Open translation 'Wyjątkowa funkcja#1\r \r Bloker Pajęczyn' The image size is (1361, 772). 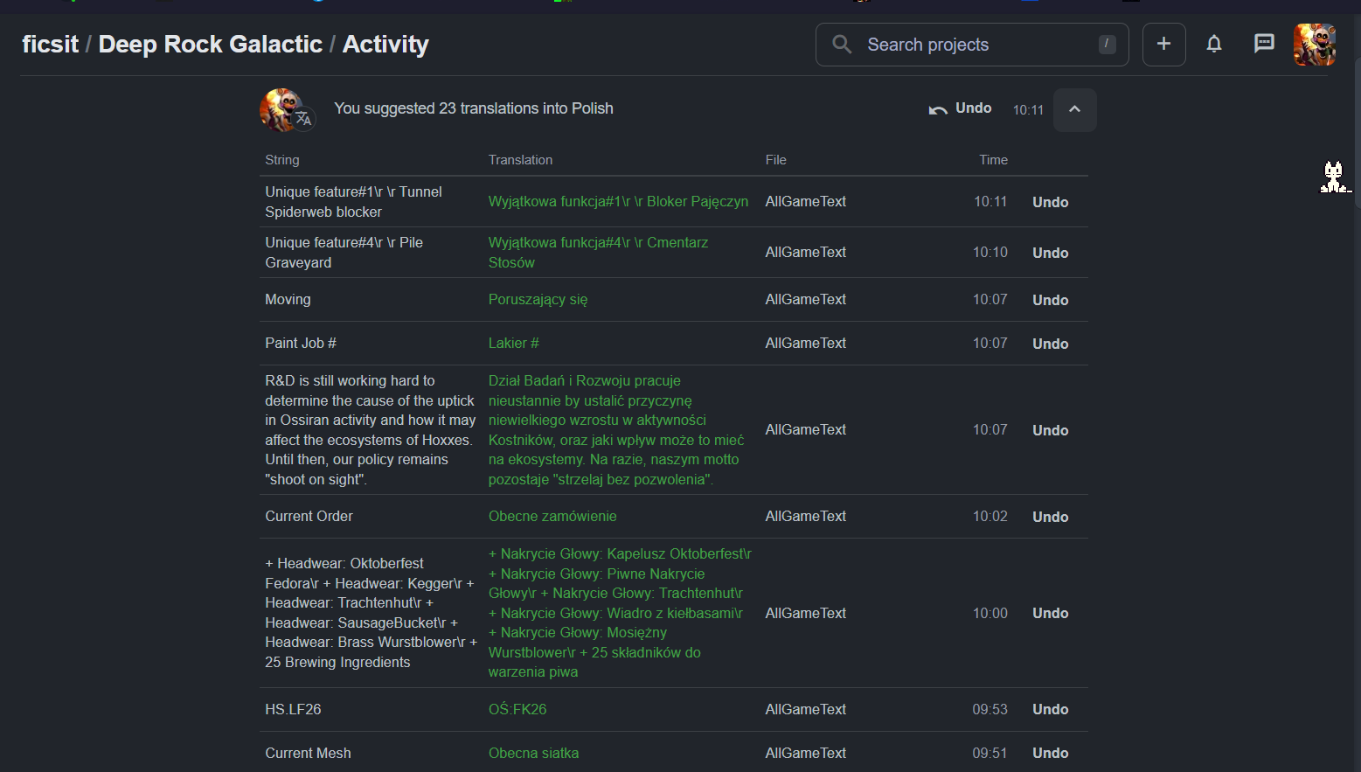(618, 201)
